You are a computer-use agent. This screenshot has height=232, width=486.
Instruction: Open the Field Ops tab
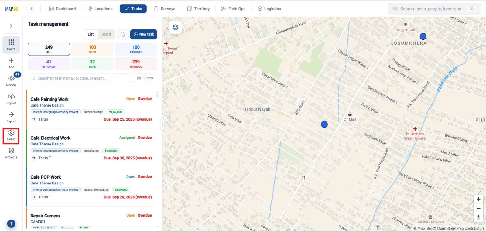click(233, 9)
